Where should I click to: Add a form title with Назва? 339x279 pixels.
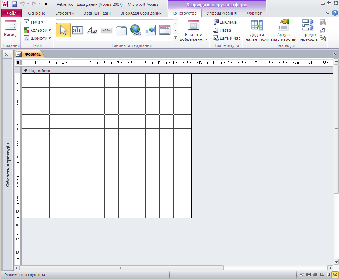[x=222, y=30]
